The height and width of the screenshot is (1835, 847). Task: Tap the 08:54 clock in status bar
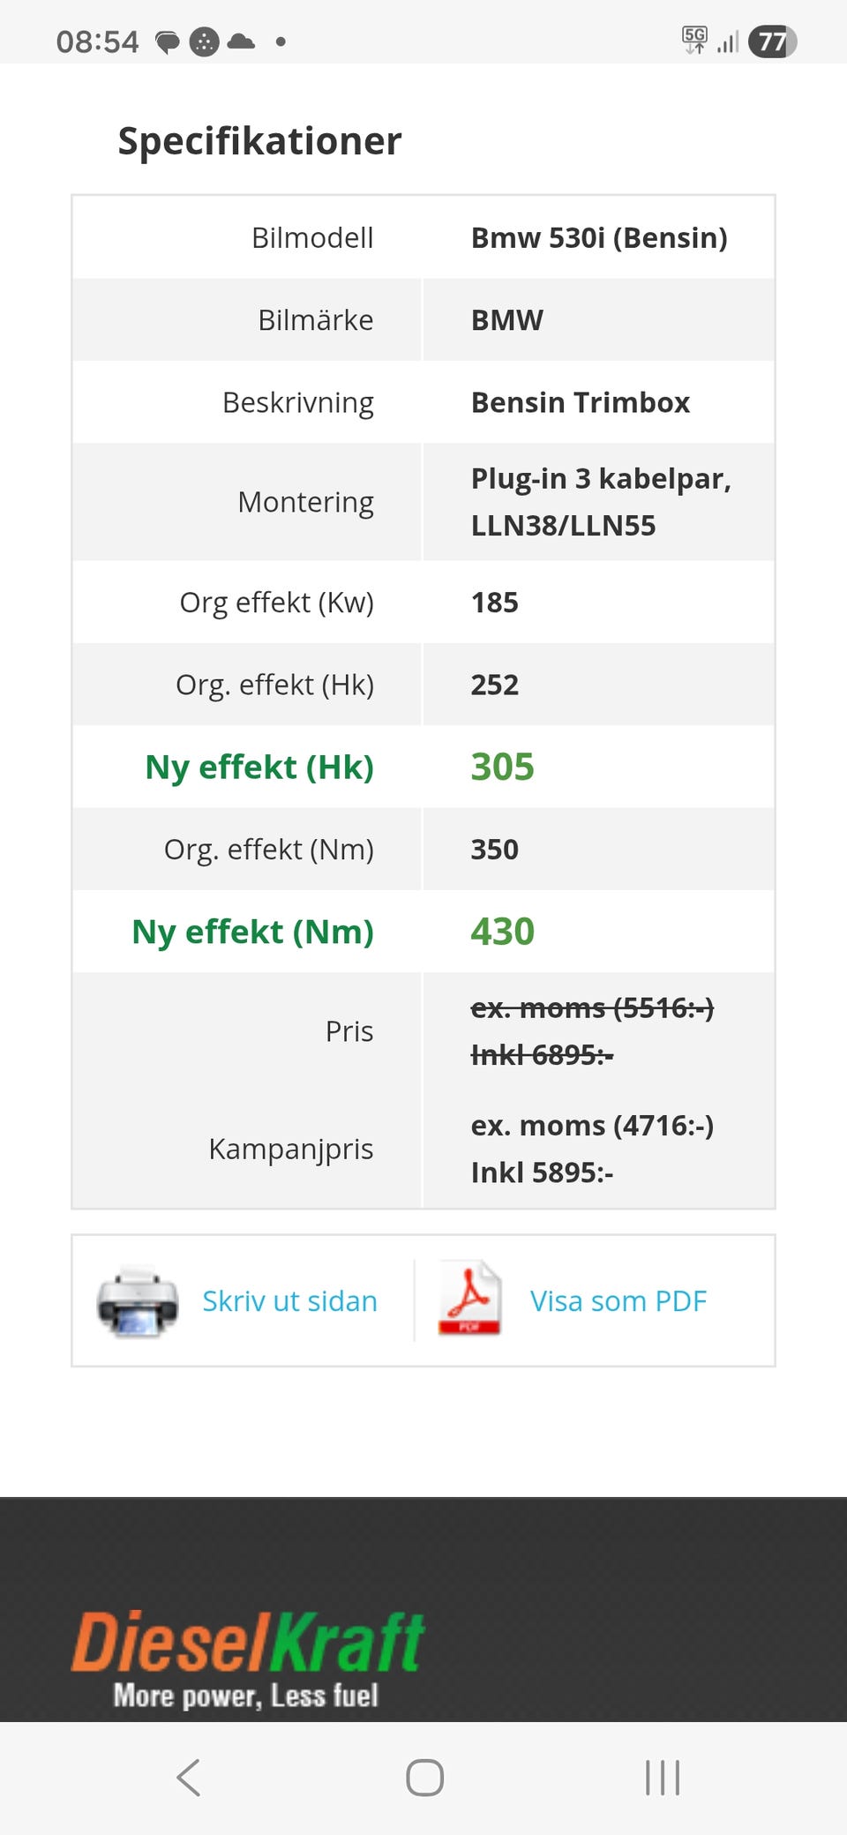click(x=97, y=41)
